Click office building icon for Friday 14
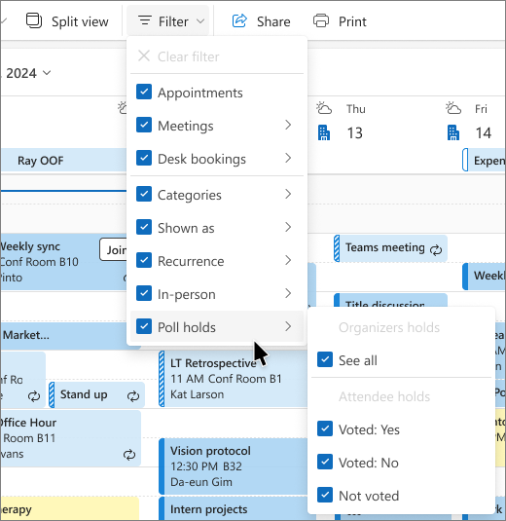The height and width of the screenshot is (521, 506). click(453, 132)
